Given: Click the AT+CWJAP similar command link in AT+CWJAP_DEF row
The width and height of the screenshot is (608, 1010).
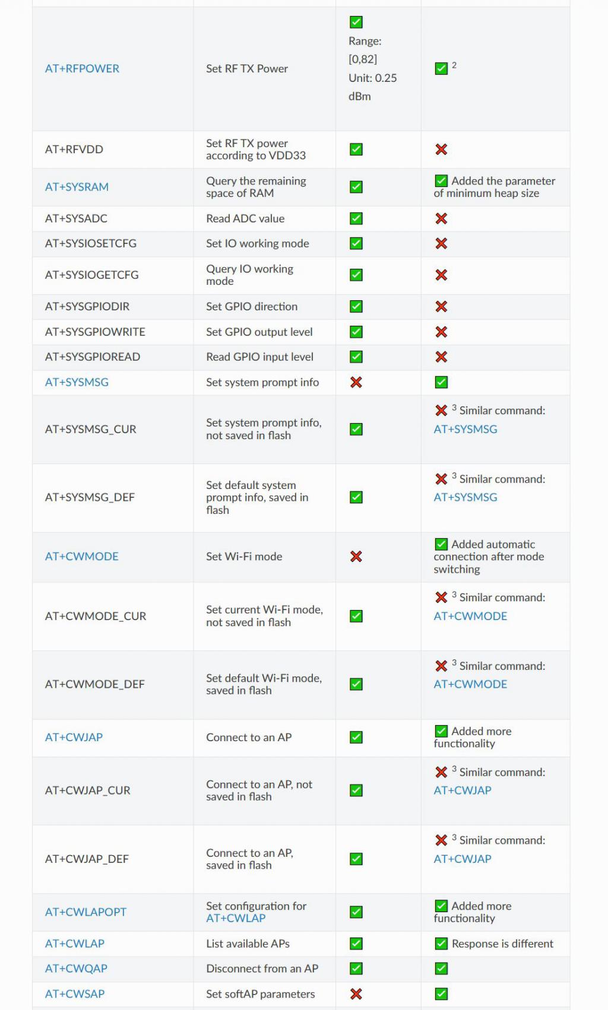Looking at the screenshot, I should point(463,859).
